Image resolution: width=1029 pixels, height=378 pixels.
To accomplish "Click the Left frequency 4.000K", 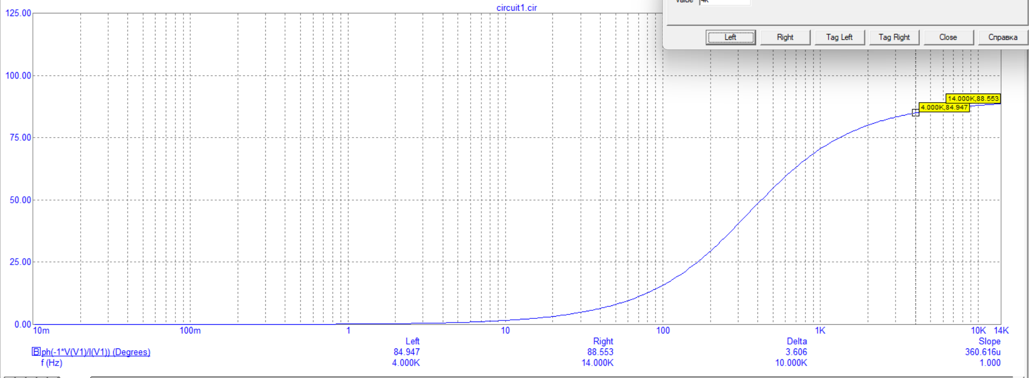I will [x=406, y=363].
